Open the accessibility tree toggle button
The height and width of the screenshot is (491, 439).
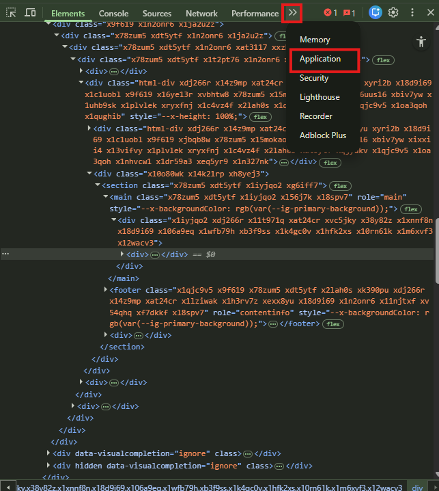pos(421,42)
